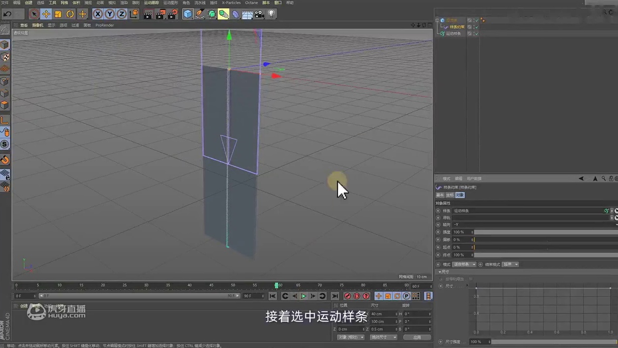Play the animation forward
The height and width of the screenshot is (348, 618).
click(304, 296)
